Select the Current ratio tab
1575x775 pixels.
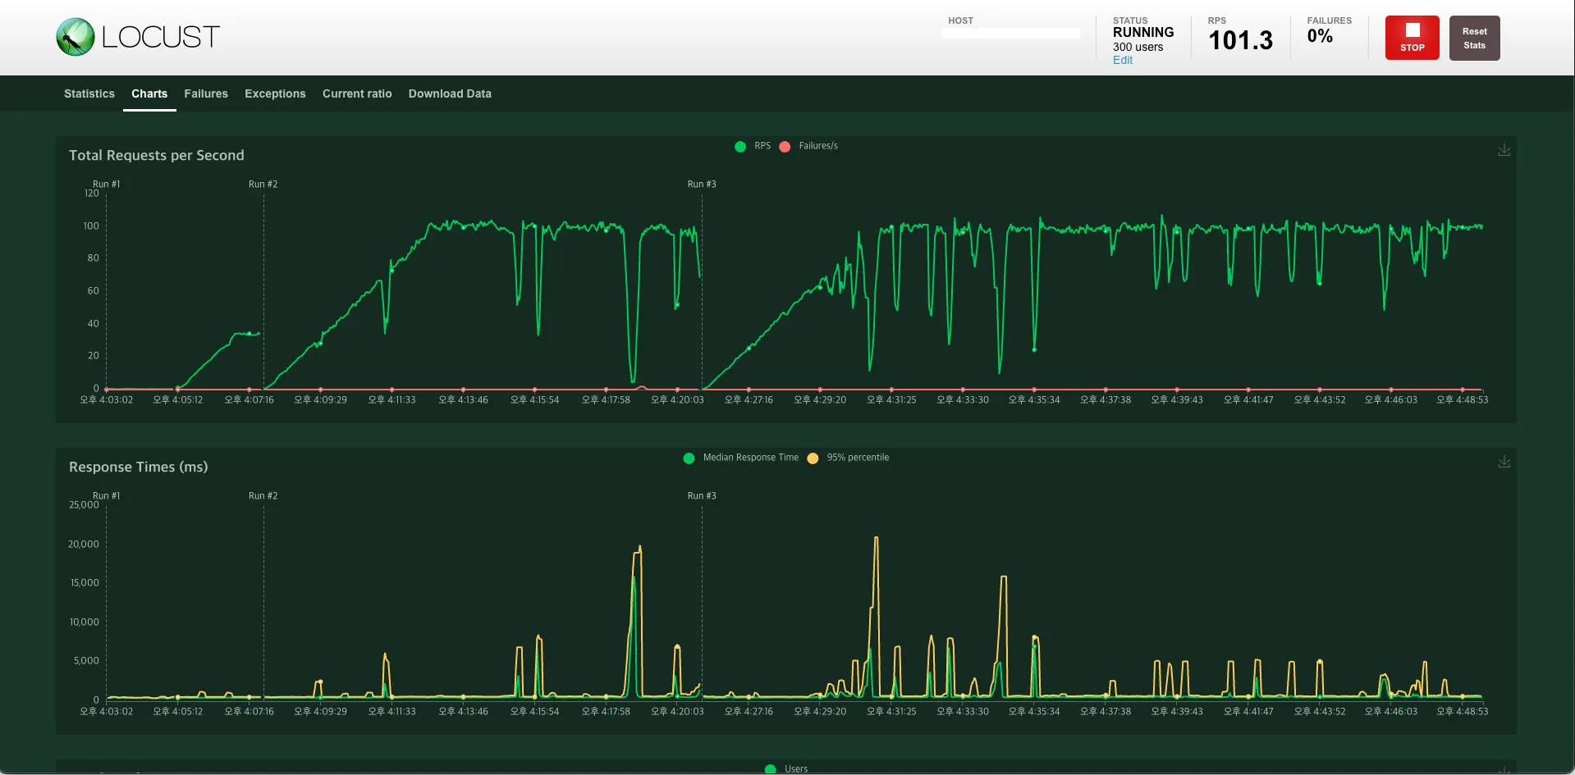click(x=357, y=93)
